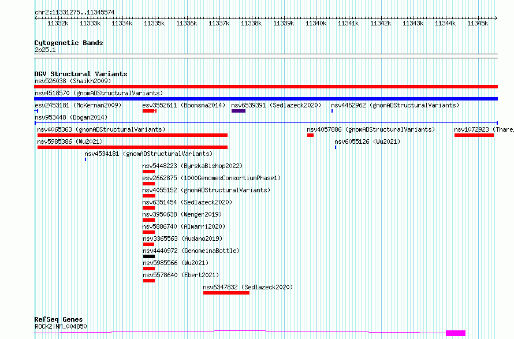Open nsv4462962 gnomAD variant label
The height and width of the screenshot is (339, 514).
coord(395,105)
